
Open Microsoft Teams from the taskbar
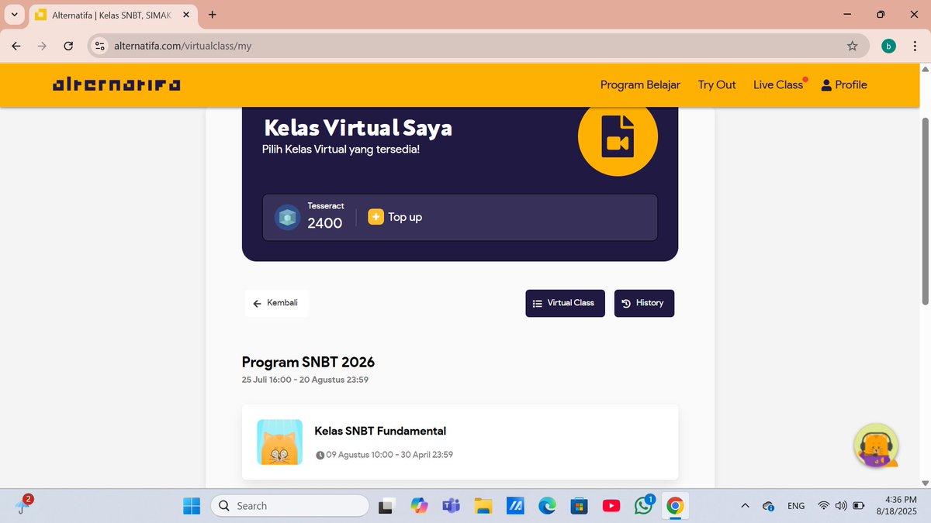(451, 506)
